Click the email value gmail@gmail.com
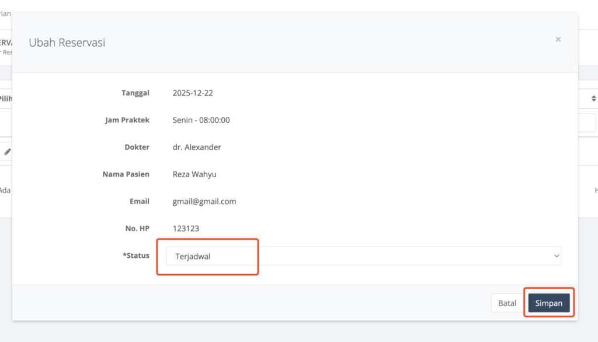The image size is (598, 342). click(204, 201)
